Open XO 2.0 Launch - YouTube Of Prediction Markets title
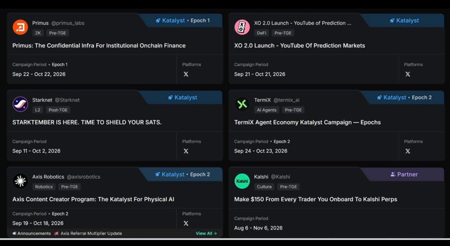This screenshot has width=450, height=246. 300,46
